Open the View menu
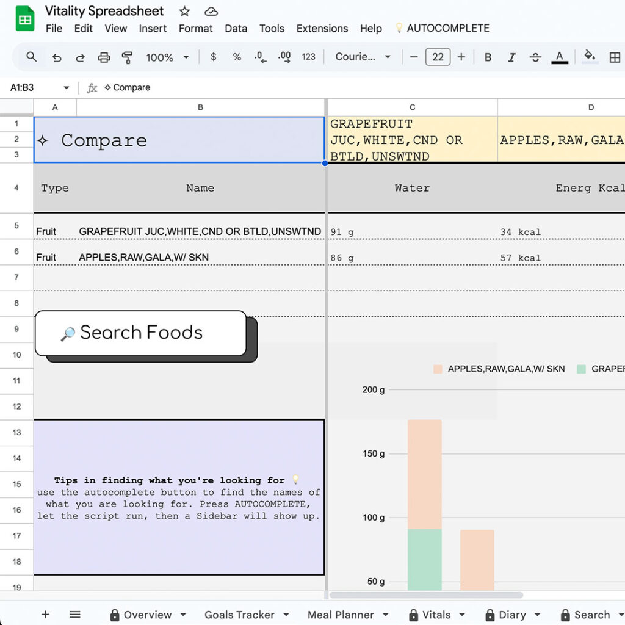This screenshot has width=625, height=625. pyautogui.click(x=115, y=28)
